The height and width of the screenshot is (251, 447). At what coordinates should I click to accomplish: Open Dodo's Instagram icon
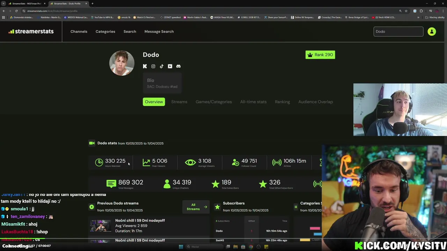(x=153, y=66)
